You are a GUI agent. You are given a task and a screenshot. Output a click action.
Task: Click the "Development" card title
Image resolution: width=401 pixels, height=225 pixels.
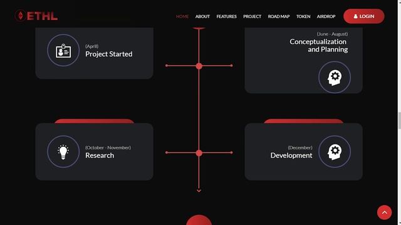[291, 156]
